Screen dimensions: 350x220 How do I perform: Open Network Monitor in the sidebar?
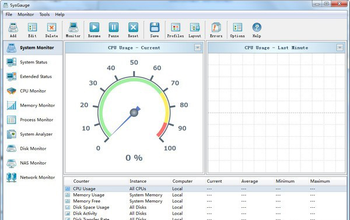(x=33, y=178)
